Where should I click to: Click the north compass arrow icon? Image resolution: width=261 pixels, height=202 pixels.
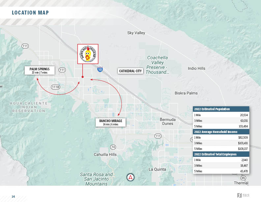point(130,177)
